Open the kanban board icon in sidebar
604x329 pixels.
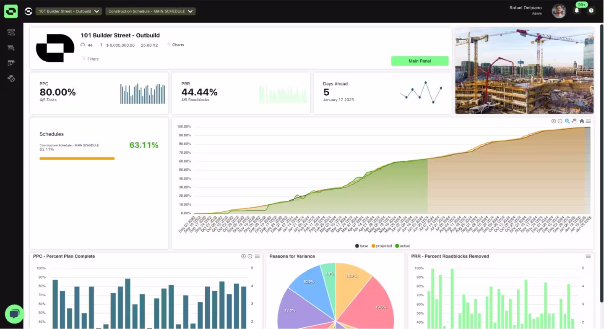(11, 63)
